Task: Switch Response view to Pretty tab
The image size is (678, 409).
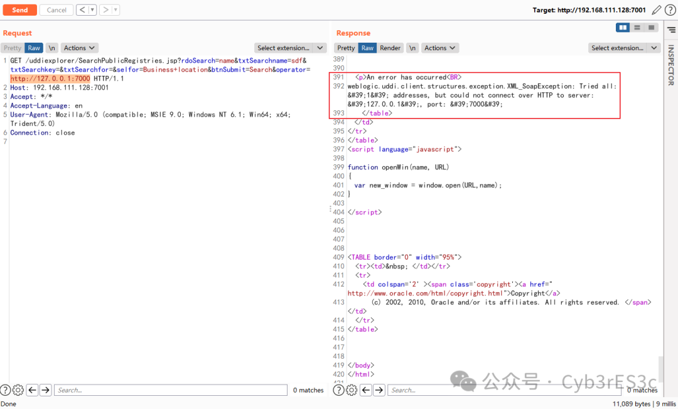Action: pos(346,48)
